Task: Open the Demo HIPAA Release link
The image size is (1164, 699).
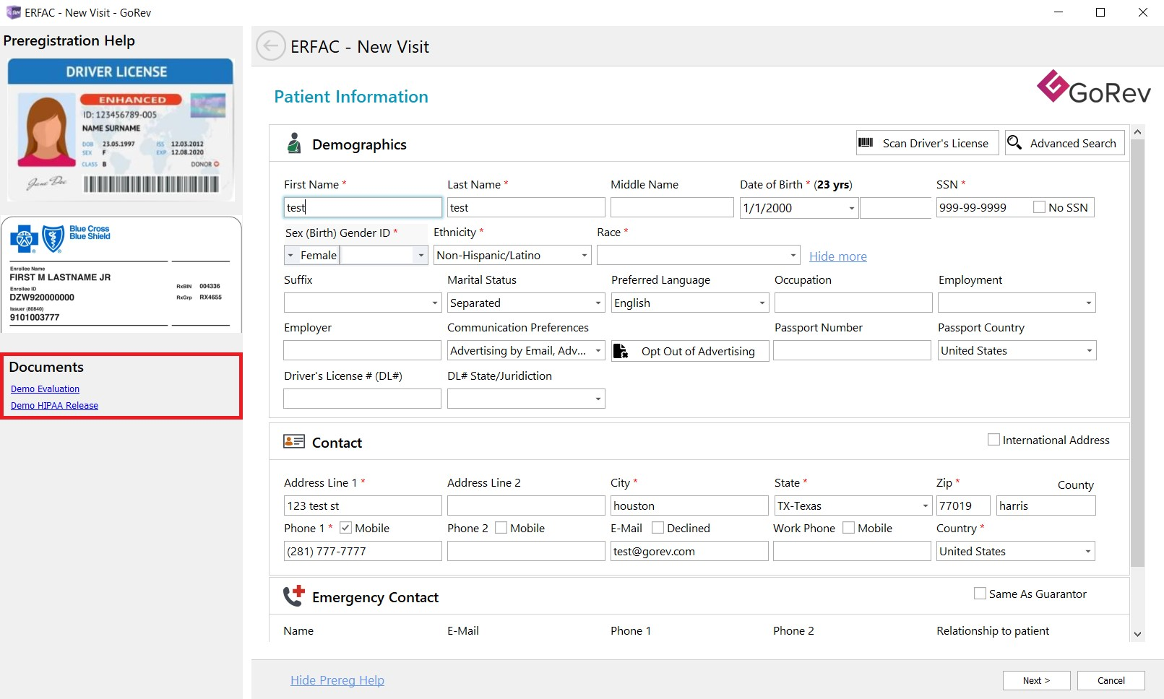Action: point(54,405)
